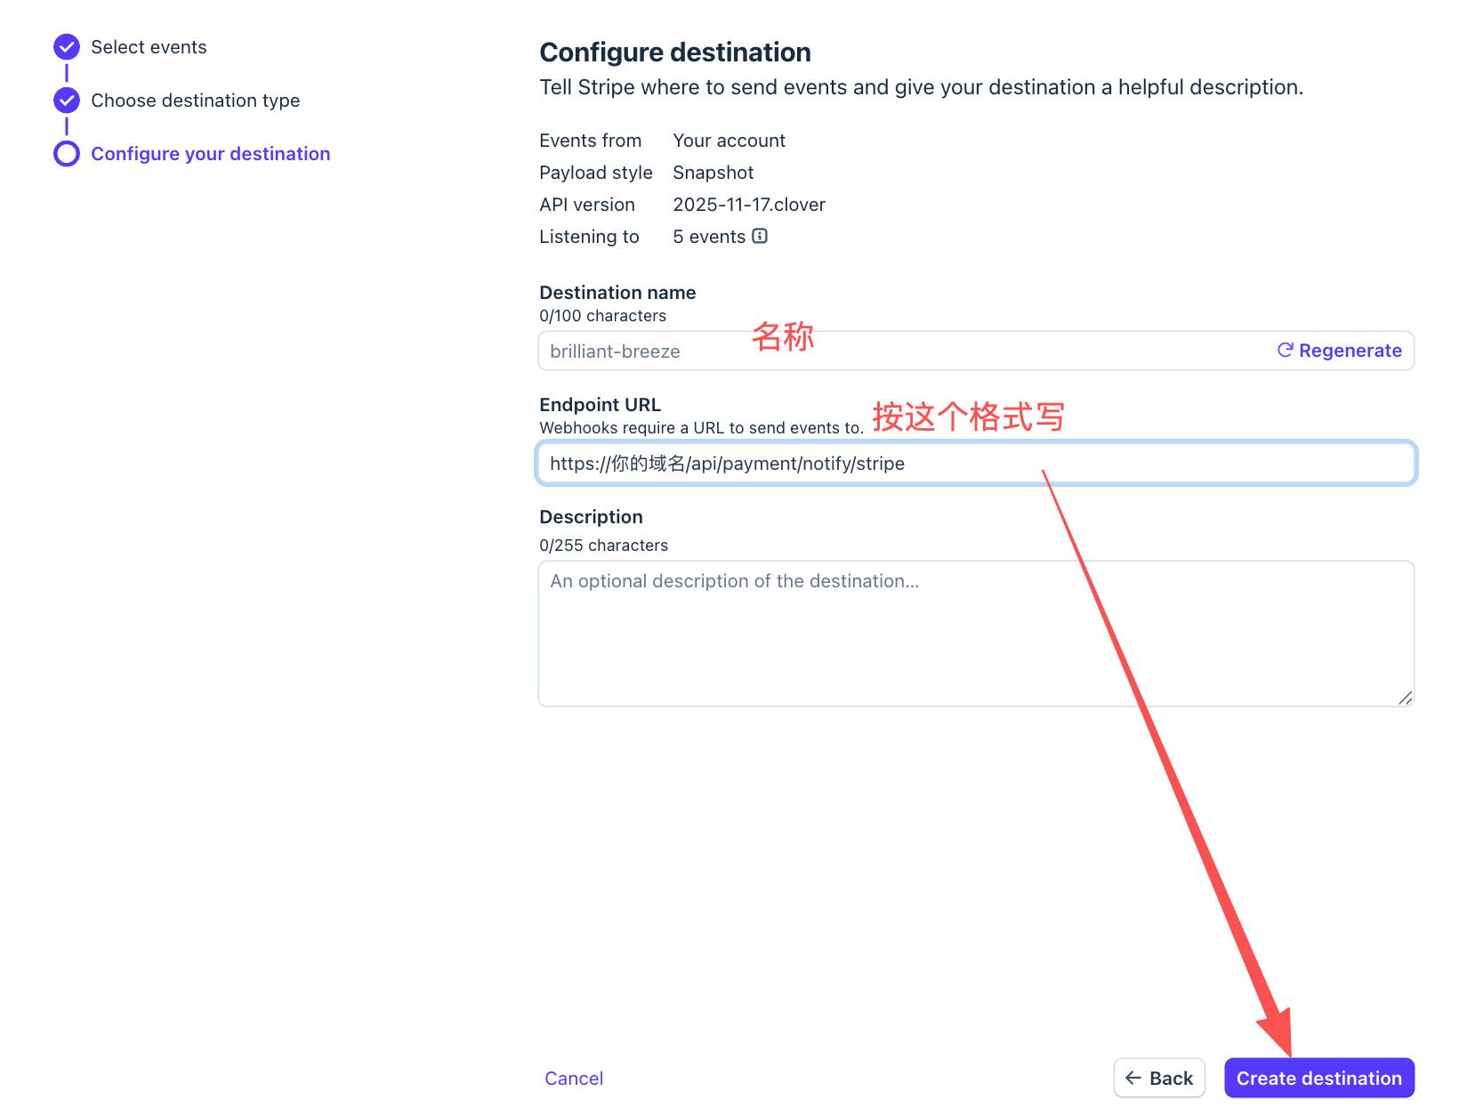The width and height of the screenshot is (1475, 1116).
Task: Click the API version value 2025-11-17.clover
Action: (x=749, y=205)
